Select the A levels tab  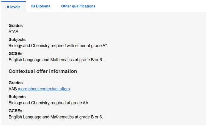coord(13,7)
